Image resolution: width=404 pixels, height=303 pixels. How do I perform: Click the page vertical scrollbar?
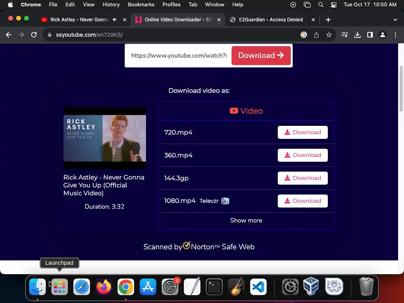click(x=401, y=89)
